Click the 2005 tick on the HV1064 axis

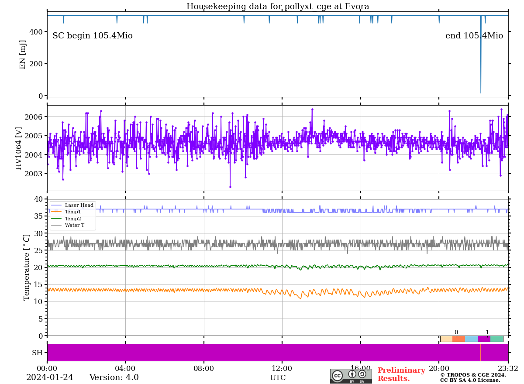click(x=34, y=136)
